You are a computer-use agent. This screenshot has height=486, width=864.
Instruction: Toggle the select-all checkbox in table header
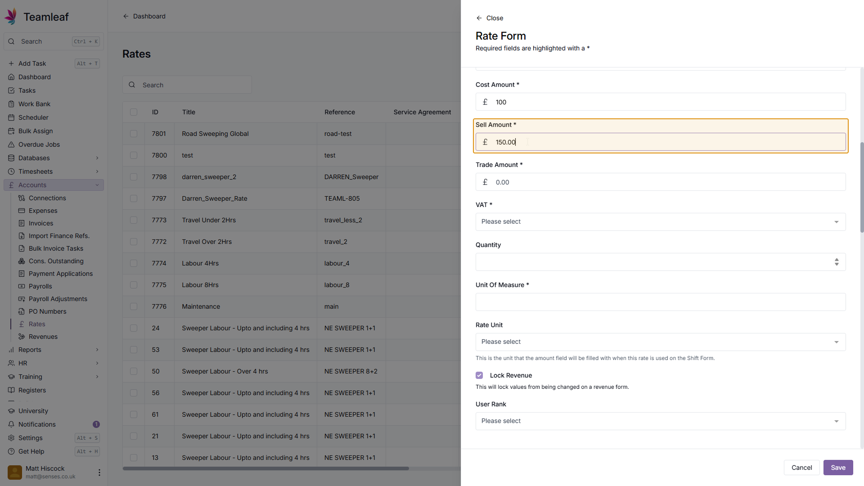[x=134, y=112]
